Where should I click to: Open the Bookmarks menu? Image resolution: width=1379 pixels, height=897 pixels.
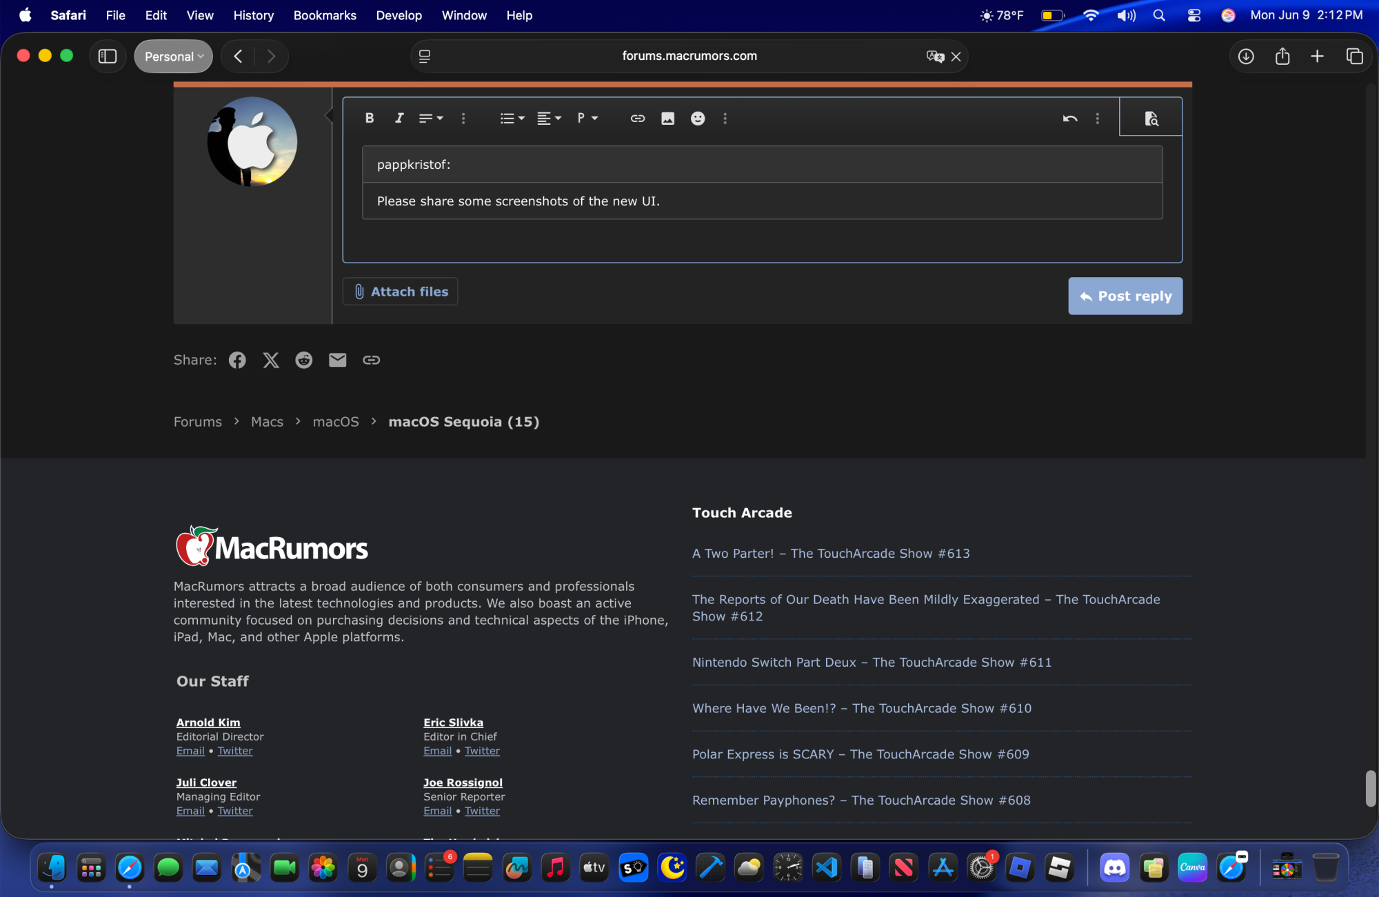point(325,15)
